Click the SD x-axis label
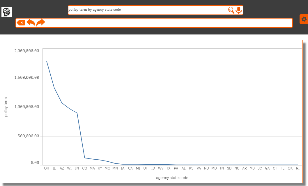The width and height of the screenshot is (308, 186). click(229, 168)
